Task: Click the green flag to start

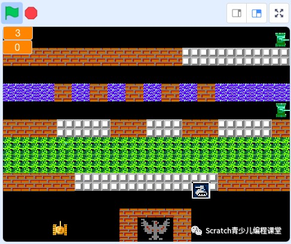Action: tap(12, 13)
